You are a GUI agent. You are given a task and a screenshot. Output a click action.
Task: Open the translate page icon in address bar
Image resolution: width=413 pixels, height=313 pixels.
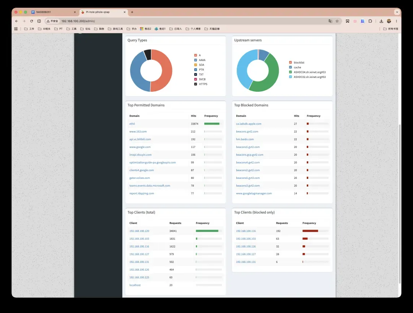(330, 21)
